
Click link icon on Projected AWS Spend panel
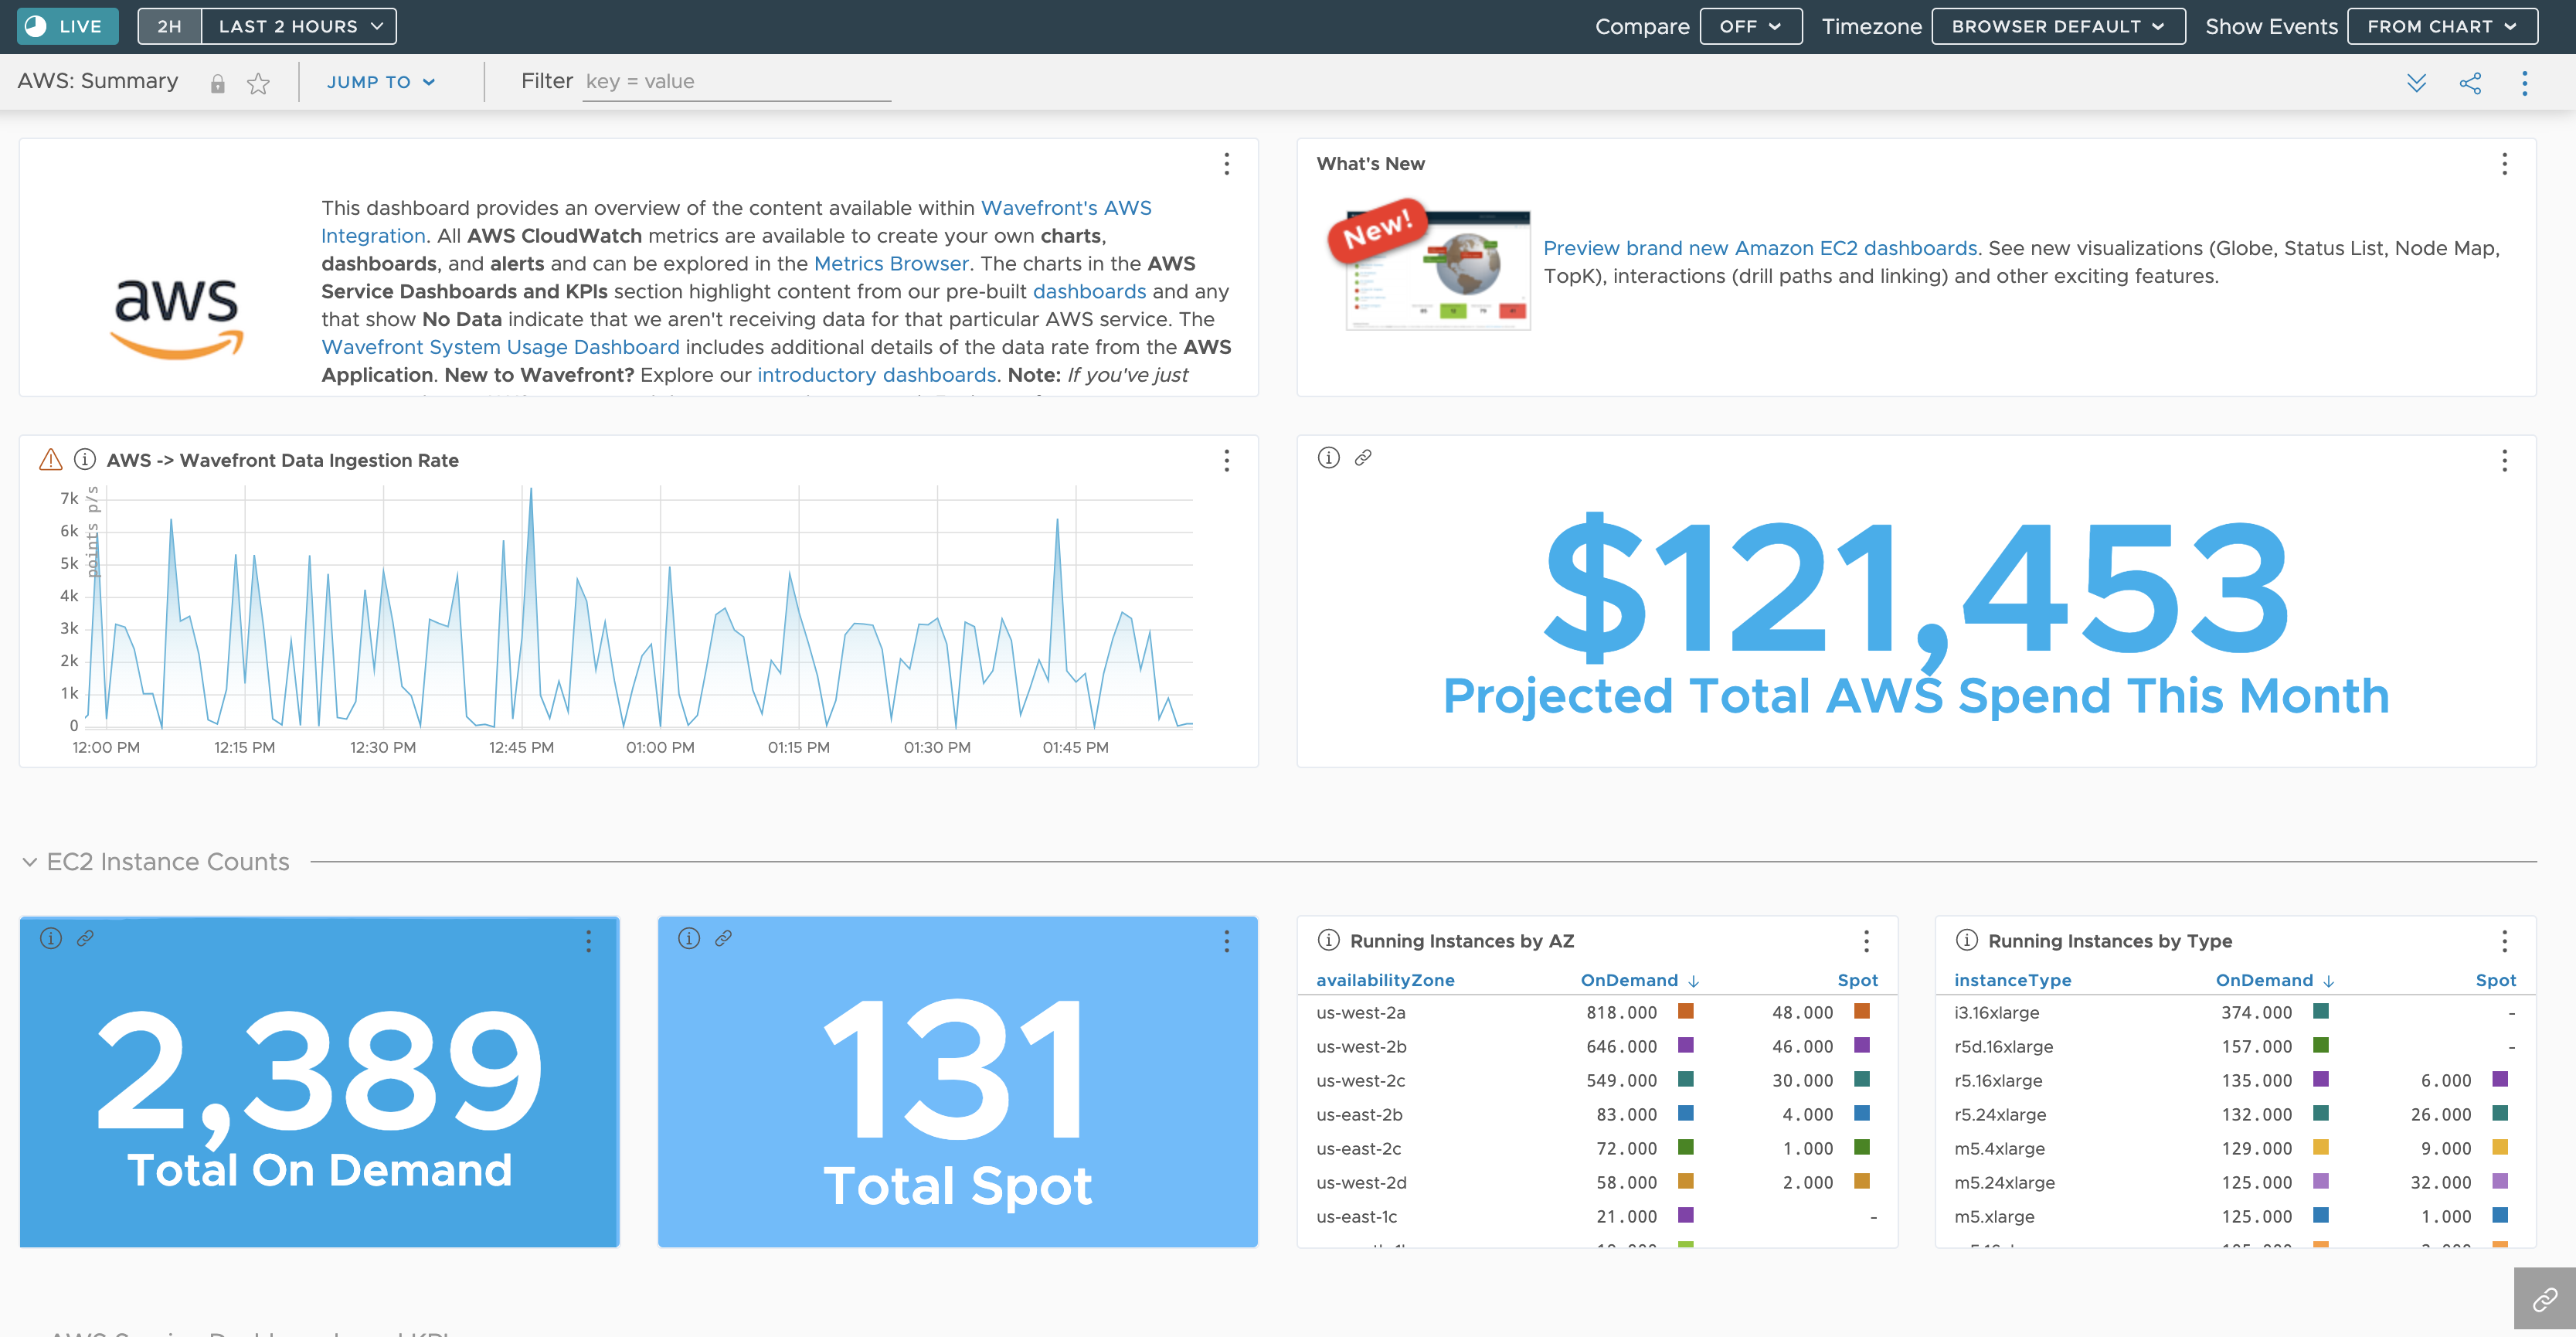point(1363,458)
